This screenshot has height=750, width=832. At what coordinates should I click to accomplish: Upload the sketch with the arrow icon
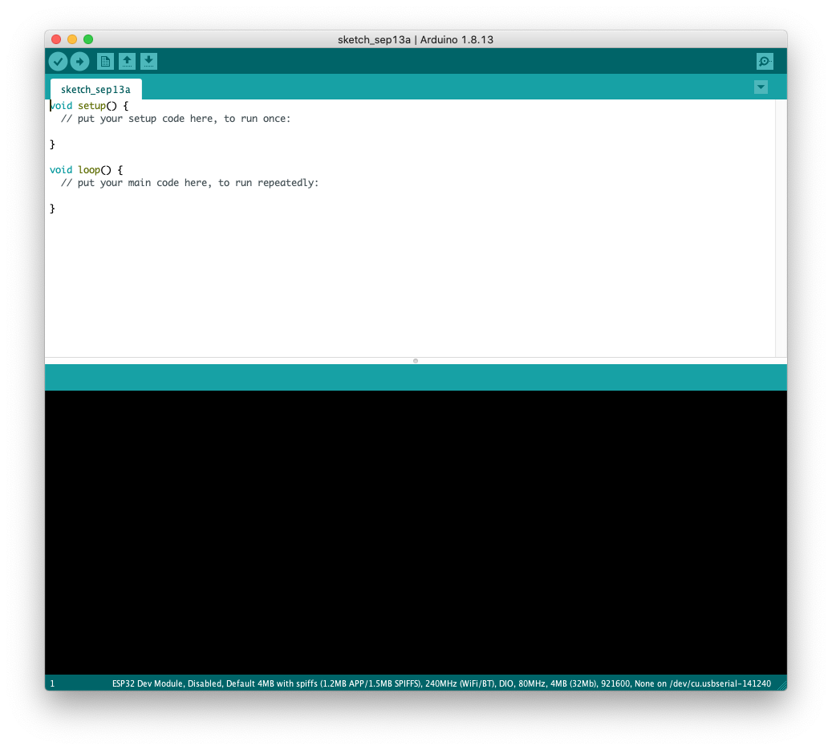tap(79, 62)
